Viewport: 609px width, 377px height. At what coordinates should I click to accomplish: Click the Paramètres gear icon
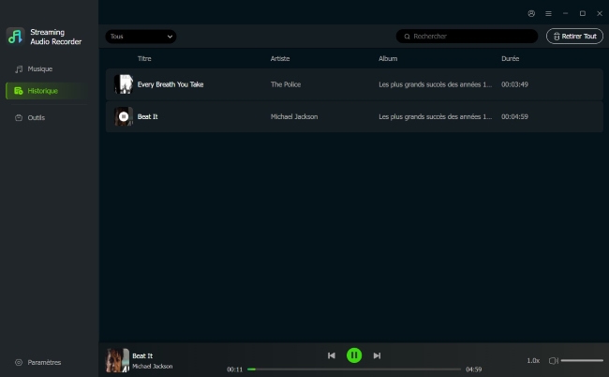click(19, 362)
